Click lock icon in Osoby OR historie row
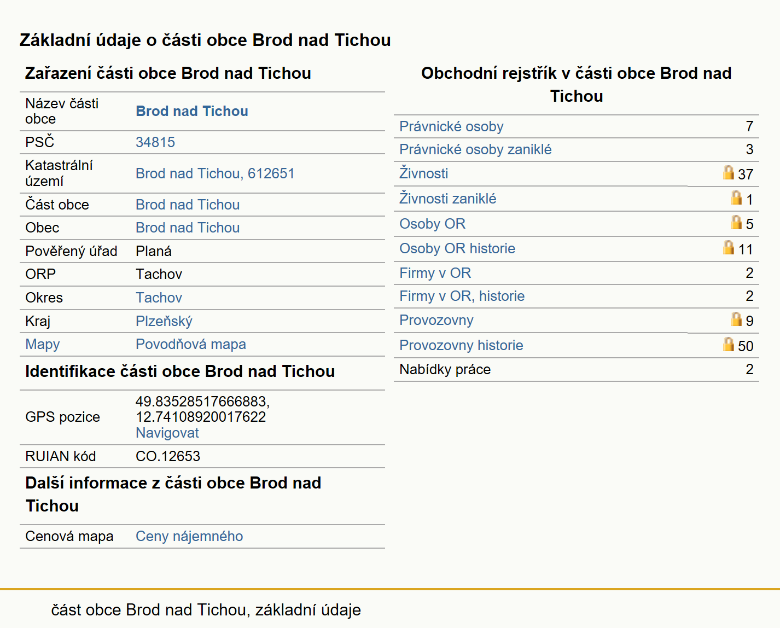This screenshot has height=628, width=780. [x=728, y=247]
